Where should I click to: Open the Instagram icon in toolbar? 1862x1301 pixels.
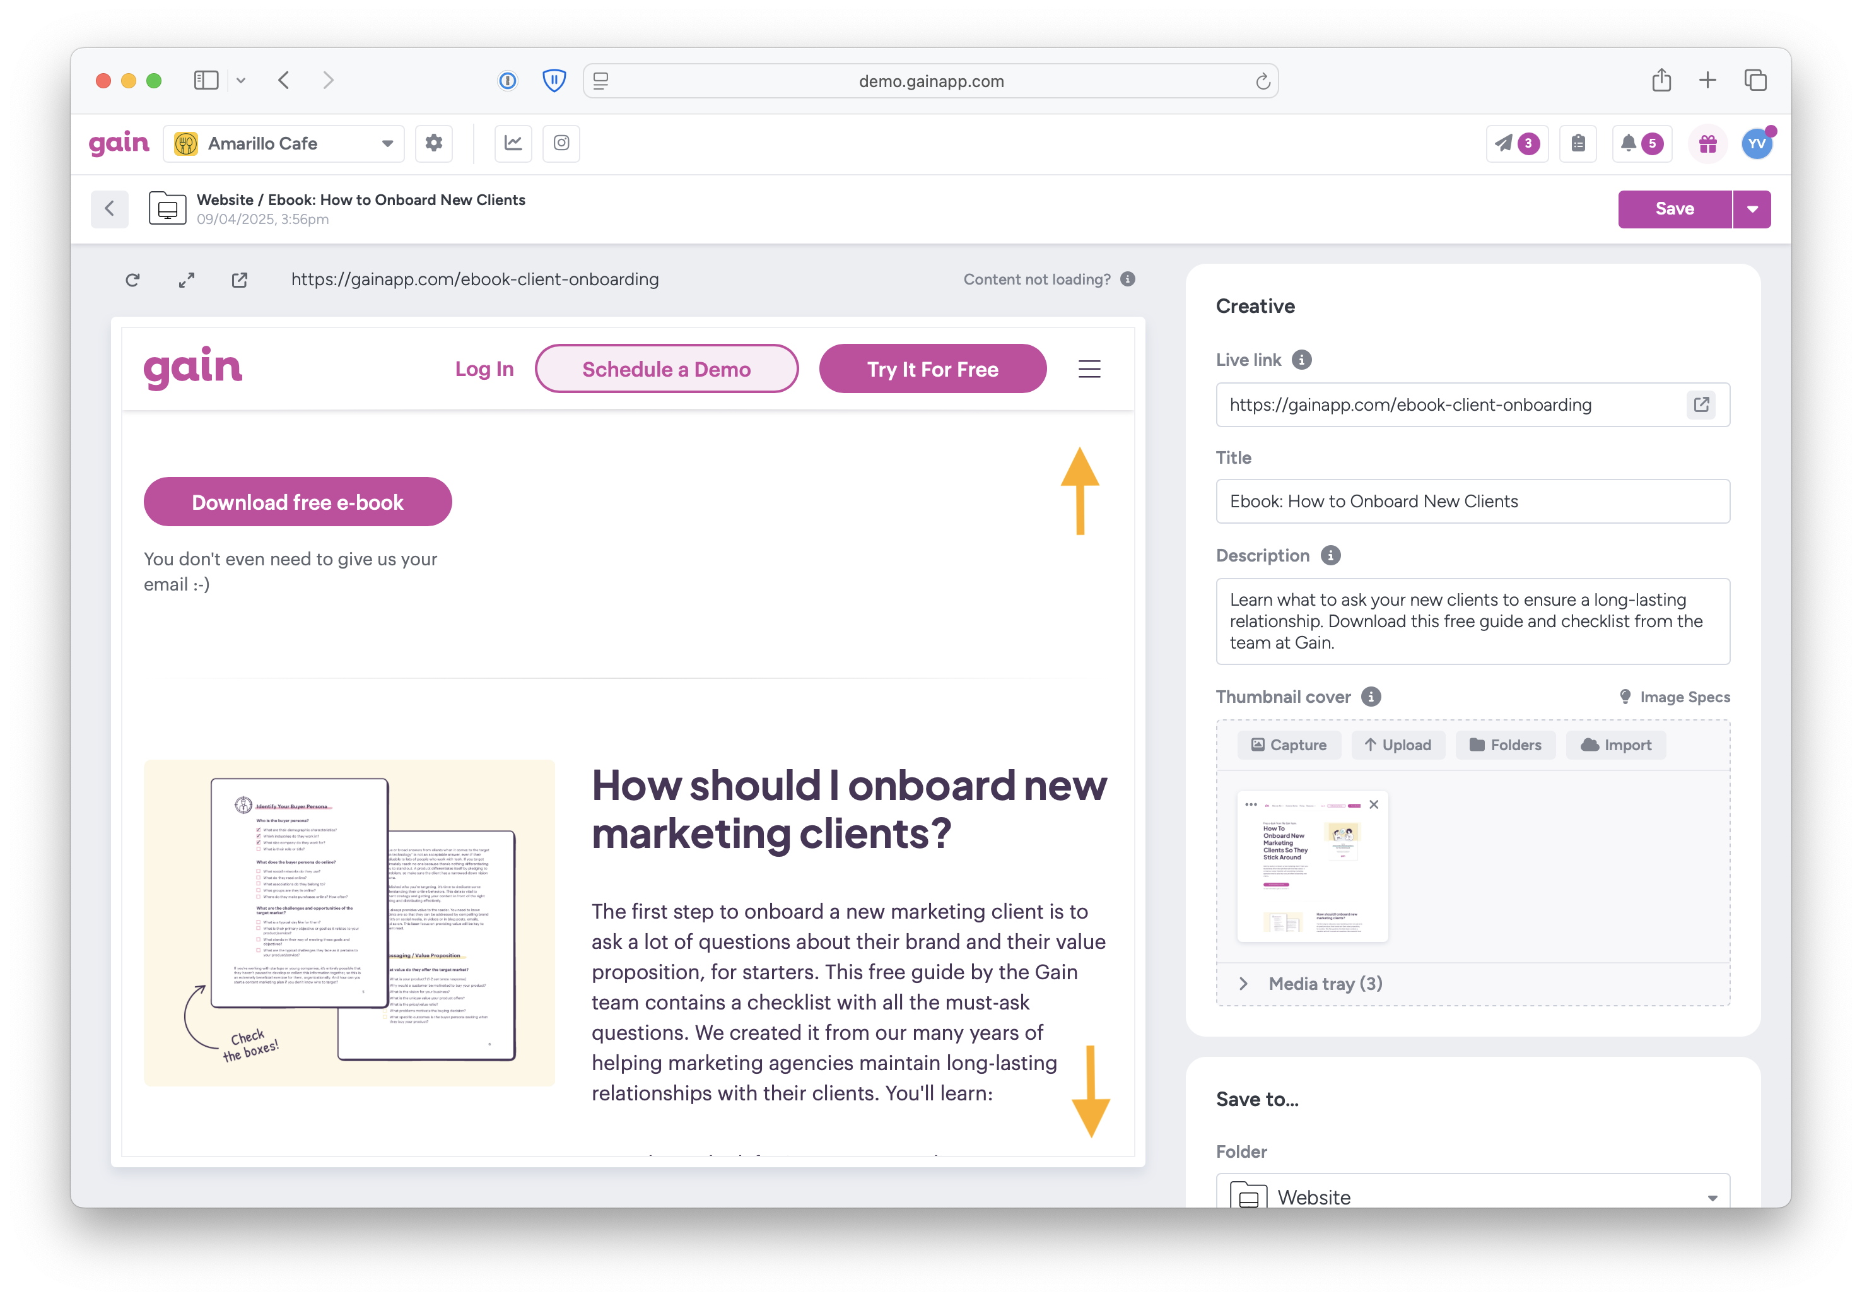(x=561, y=143)
